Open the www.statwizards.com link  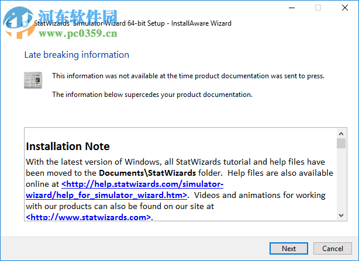pos(88,217)
